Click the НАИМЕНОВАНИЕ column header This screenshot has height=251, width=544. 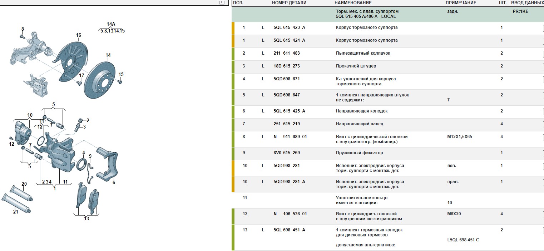click(353, 3)
